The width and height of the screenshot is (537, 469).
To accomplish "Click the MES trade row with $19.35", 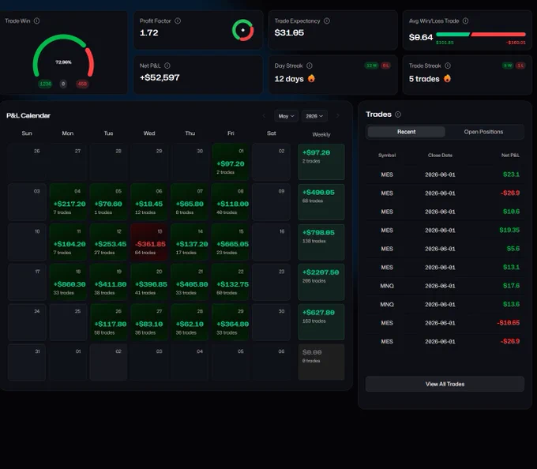I will click(445, 231).
